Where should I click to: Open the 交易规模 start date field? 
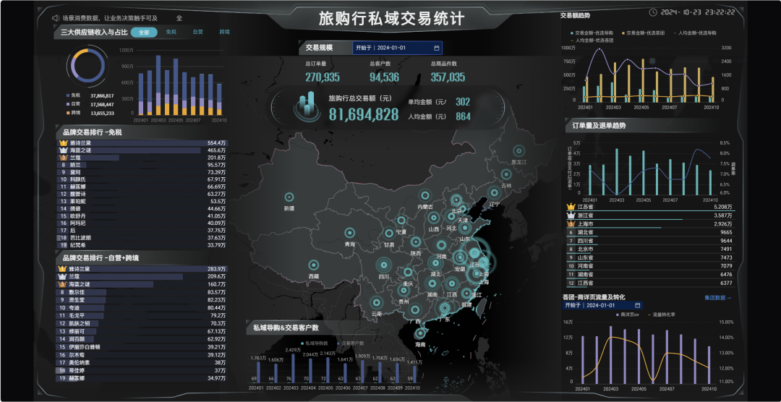click(398, 48)
